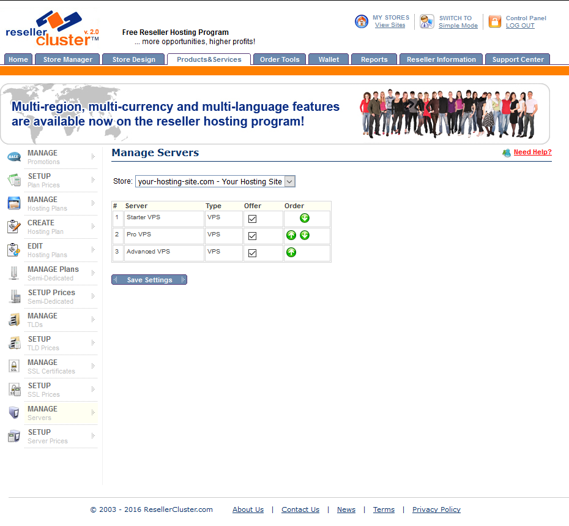The image size is (569, 526).
Task: Select SETUP Server Prices text in sidebar
Action: (48, 436)
